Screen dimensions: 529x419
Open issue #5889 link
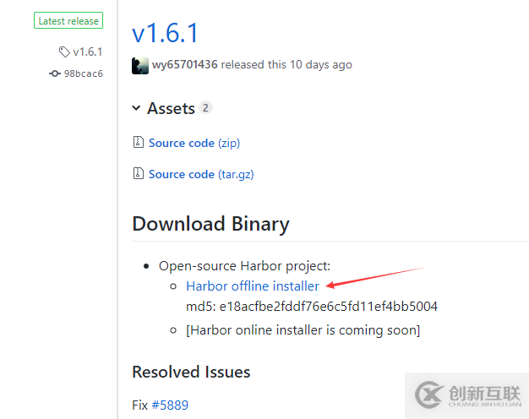point(170,405)
